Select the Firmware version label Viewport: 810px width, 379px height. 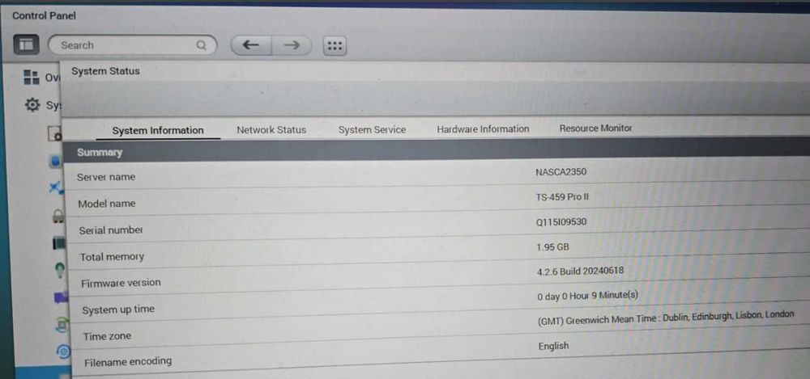click(x=121, y=283)
